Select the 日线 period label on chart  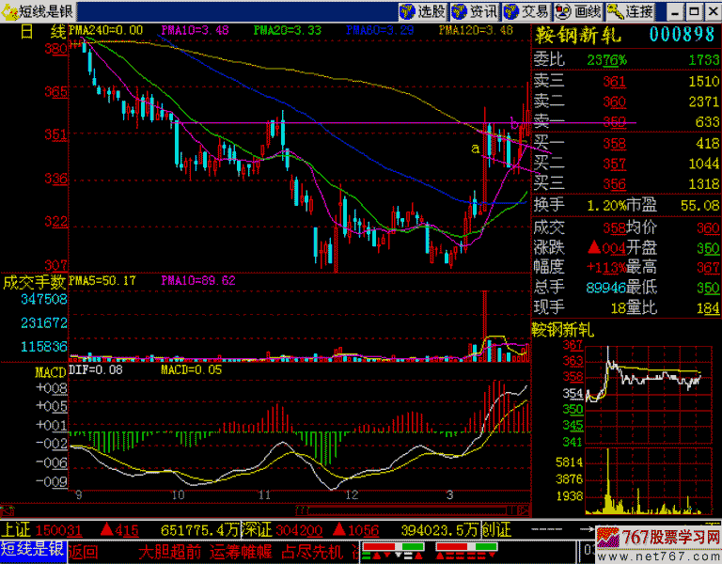pyautogui.click(x=42, y=31)
